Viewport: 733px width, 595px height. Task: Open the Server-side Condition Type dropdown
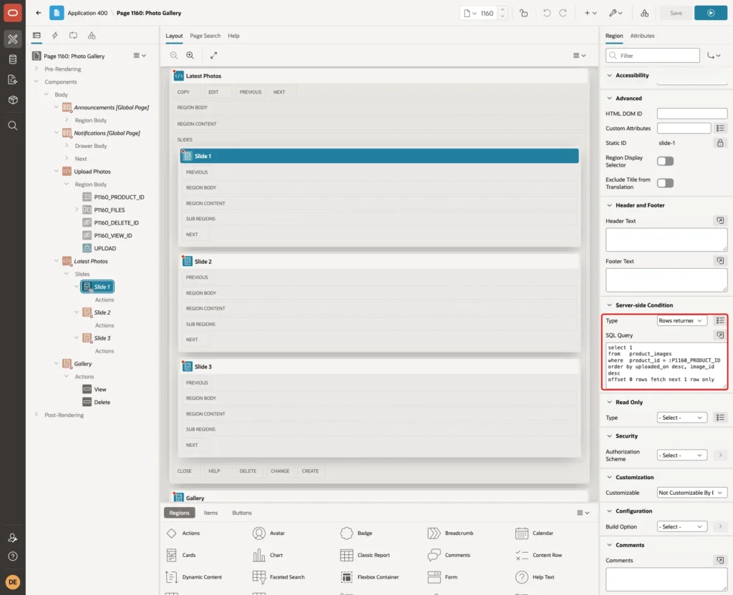682,321
